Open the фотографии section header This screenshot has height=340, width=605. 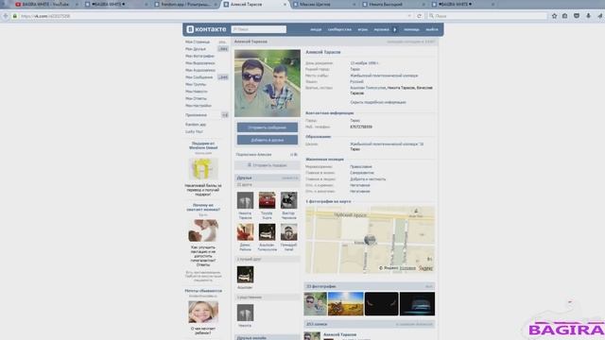(x=370, y=286)
